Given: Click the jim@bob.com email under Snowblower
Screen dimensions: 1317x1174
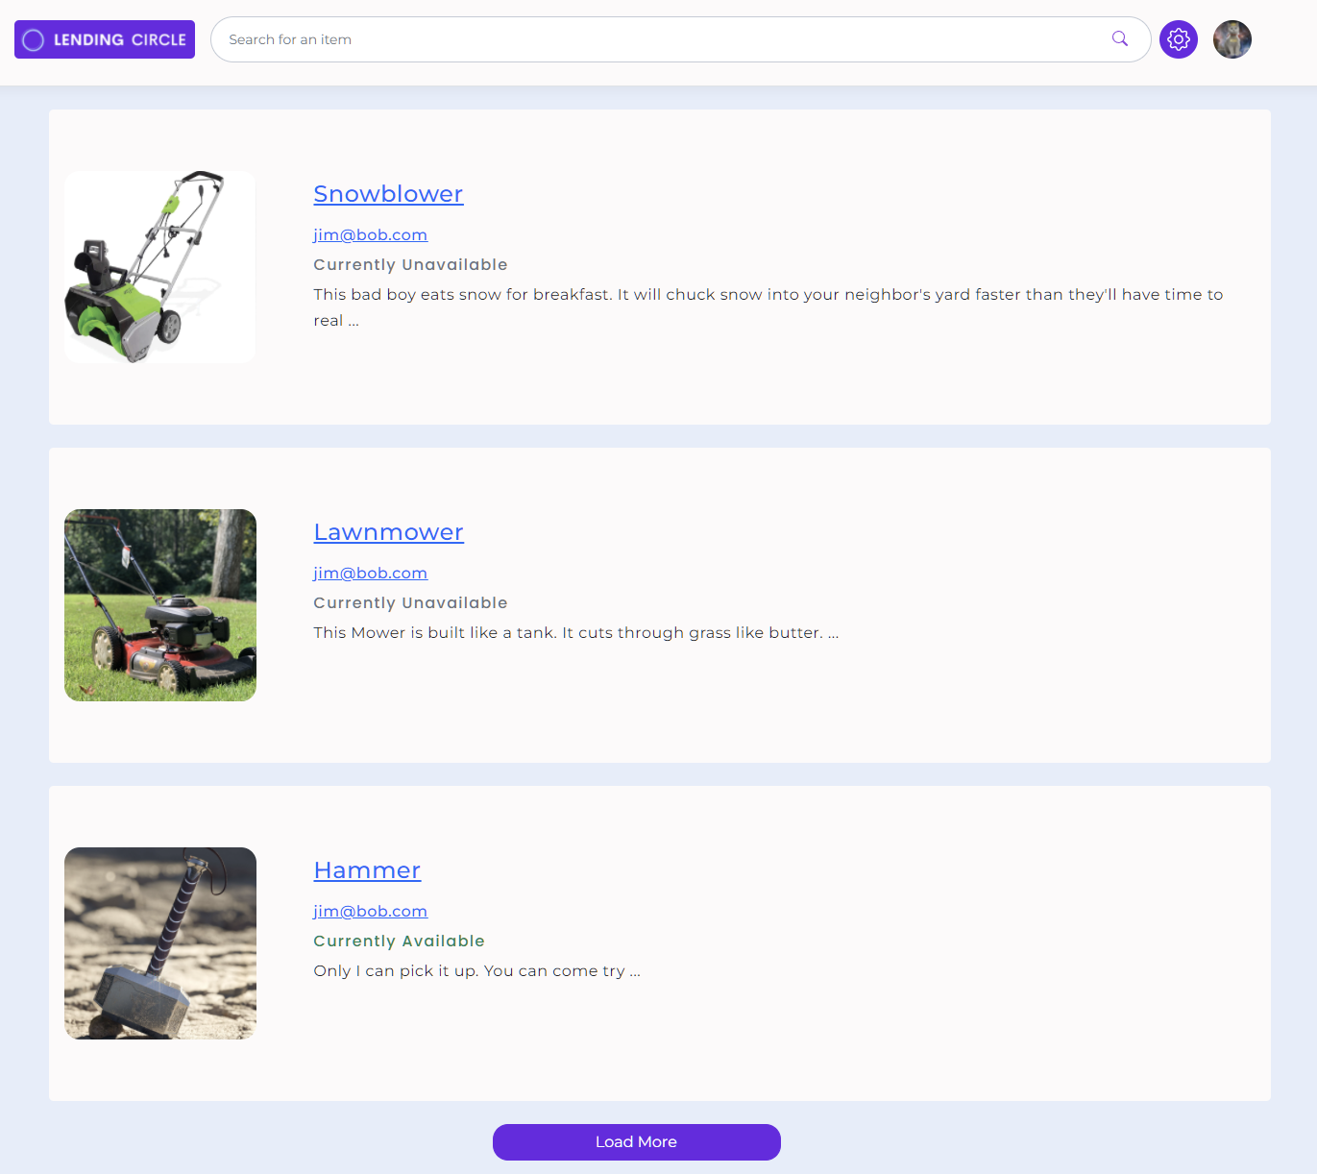Looking at the screenshot, I should (x=370, y=235).
